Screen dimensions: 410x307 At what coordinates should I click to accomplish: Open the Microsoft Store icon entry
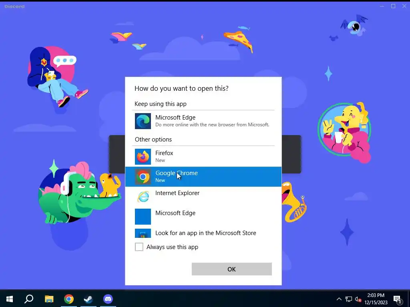[x=143, y=233]
